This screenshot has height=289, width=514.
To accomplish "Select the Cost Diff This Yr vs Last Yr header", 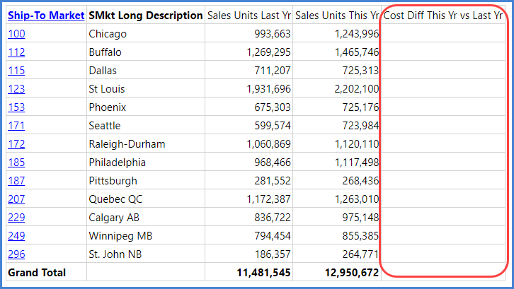I will pos(443,16).
